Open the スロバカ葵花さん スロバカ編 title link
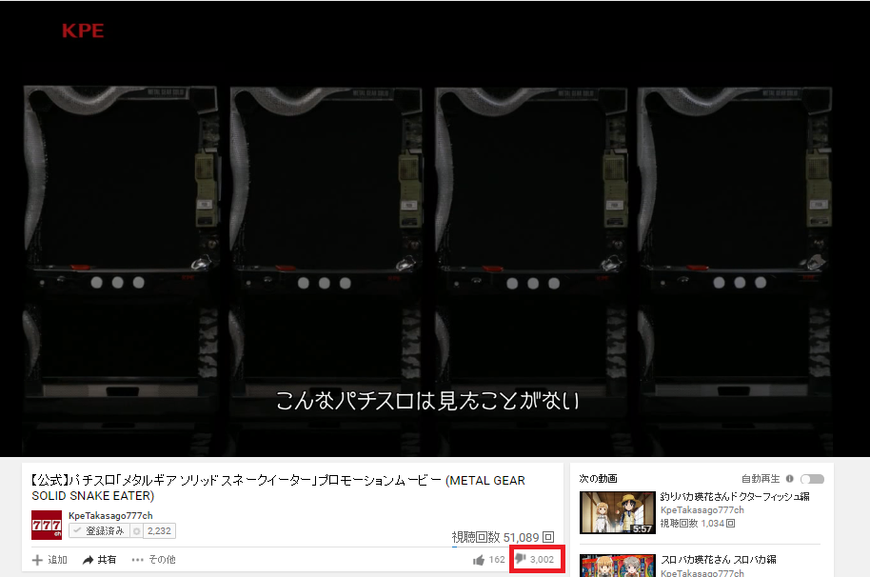The width and height of the screenshot is (870, 577). pos(718,559)
